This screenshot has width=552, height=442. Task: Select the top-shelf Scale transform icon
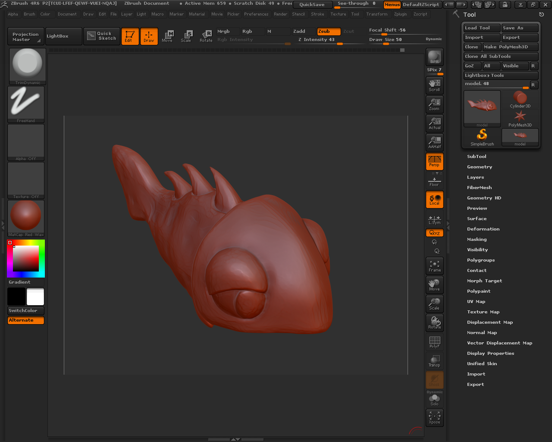click(186, 36)
